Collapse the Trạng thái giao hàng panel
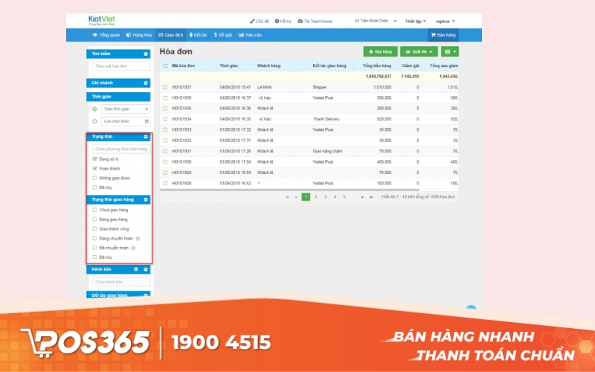Screen dimensions: 595x372 point(146,199)
